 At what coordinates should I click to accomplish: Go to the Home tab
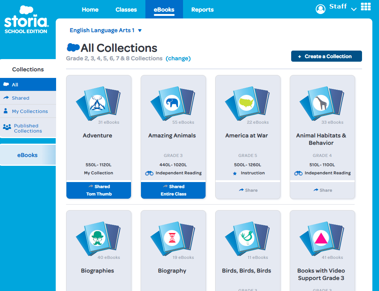tap(90, 10)
